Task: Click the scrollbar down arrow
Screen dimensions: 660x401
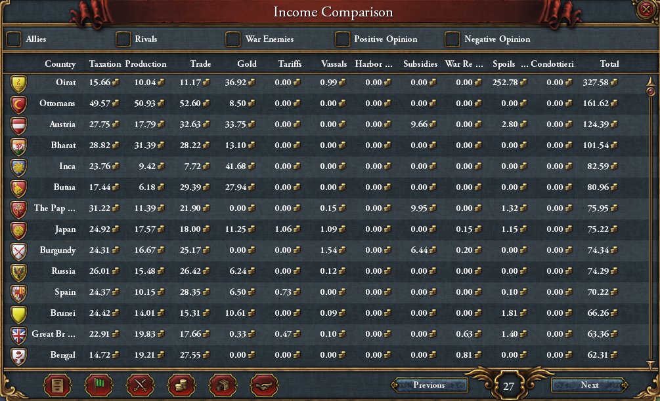Action: (650, 364)
